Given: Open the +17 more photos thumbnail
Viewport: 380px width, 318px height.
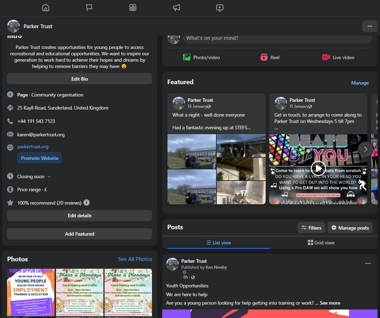Looking at the screenshot, I should pyautogui.click(x=241, y=193).
